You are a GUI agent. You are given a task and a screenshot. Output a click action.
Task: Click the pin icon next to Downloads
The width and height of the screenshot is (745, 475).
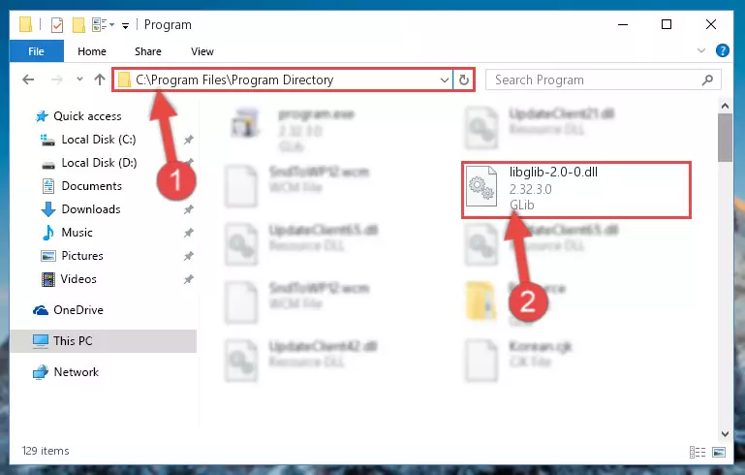(x=189, y=209)
